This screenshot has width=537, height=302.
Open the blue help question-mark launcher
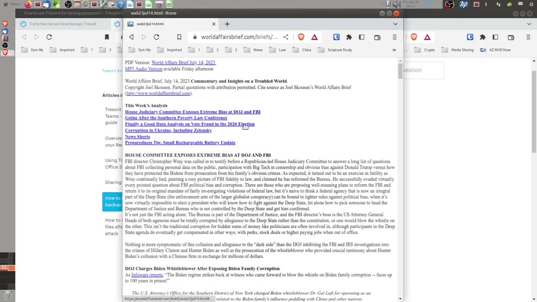tap(121, 5)
